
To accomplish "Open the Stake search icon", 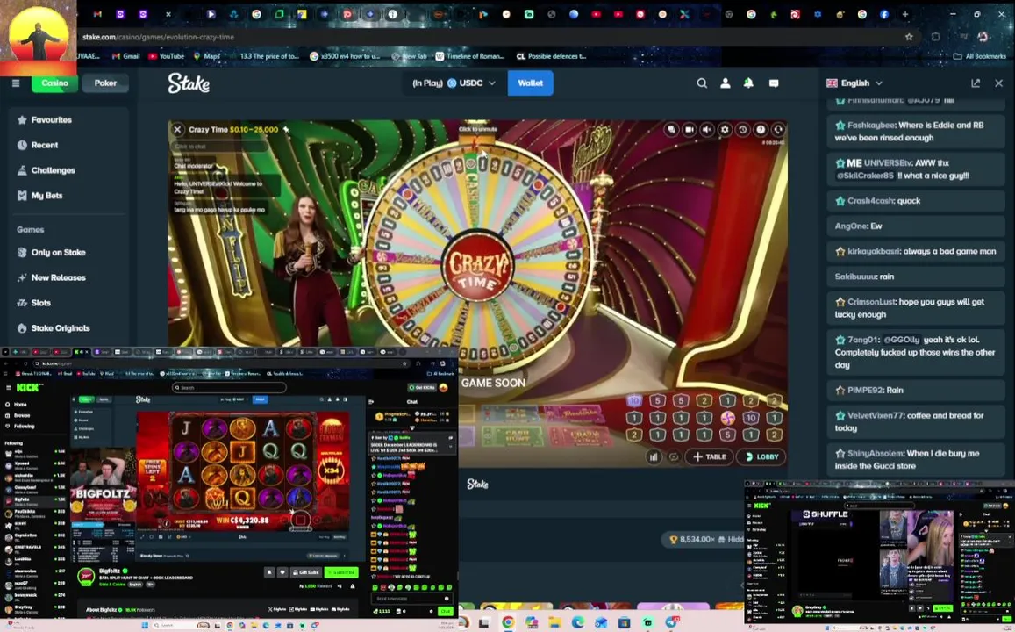I will 702,83.
